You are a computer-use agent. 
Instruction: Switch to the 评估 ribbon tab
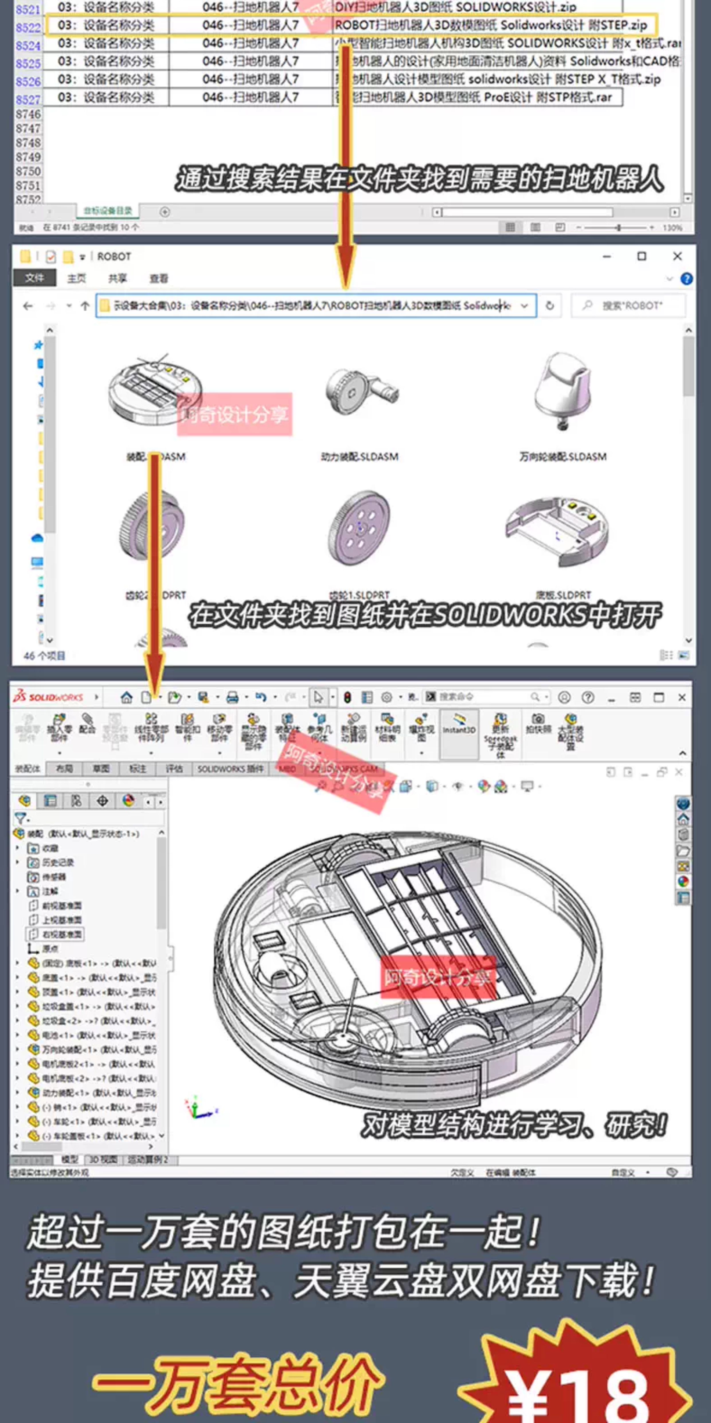[x=174, y=768]
